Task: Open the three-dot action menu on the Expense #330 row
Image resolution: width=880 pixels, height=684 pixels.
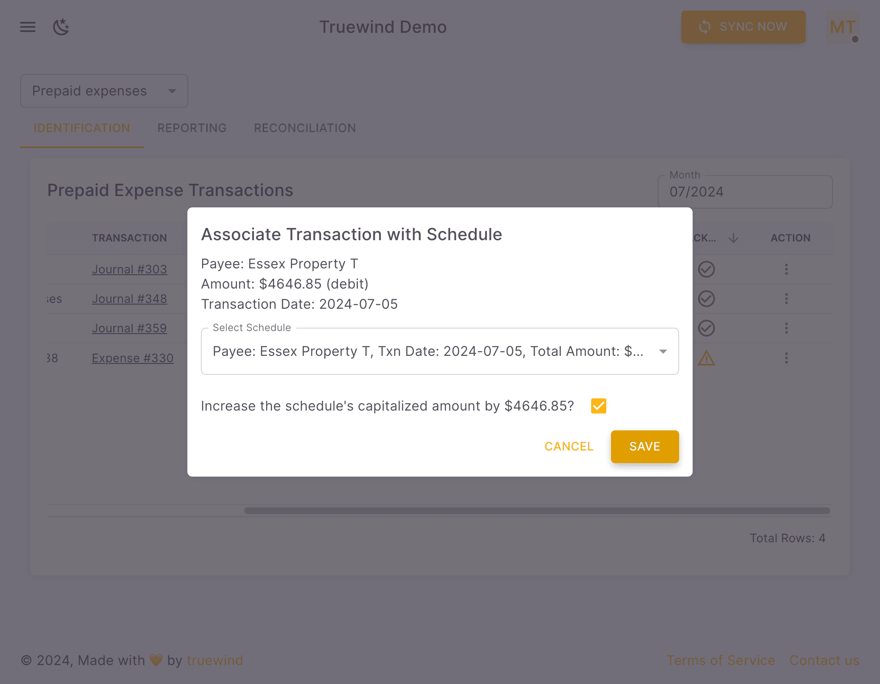Action: 787,358
